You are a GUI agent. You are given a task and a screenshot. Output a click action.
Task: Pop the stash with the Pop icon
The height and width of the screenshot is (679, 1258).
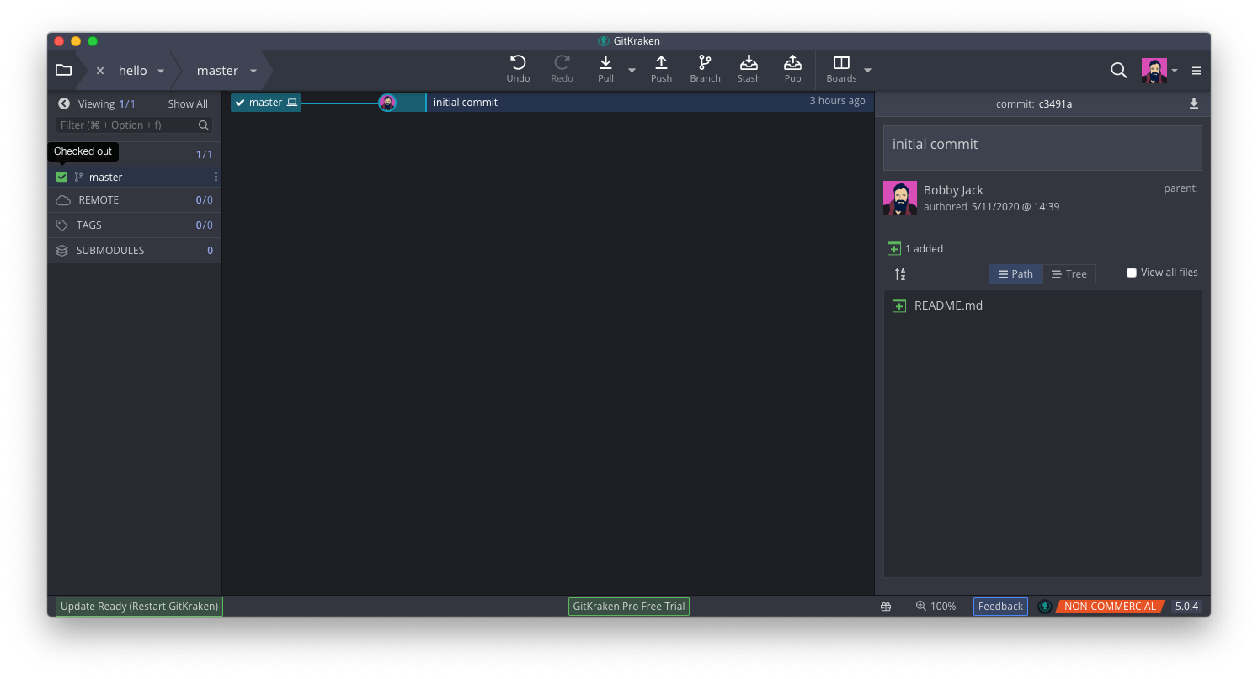[792, 67]
